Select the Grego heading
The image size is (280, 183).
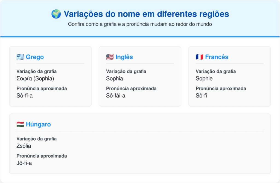(35, 57)
